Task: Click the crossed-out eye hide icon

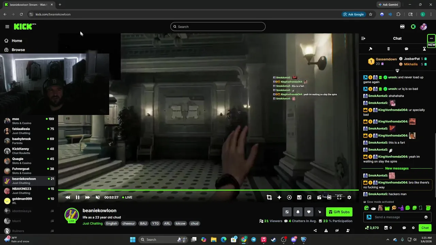Action: coord(337,231)
